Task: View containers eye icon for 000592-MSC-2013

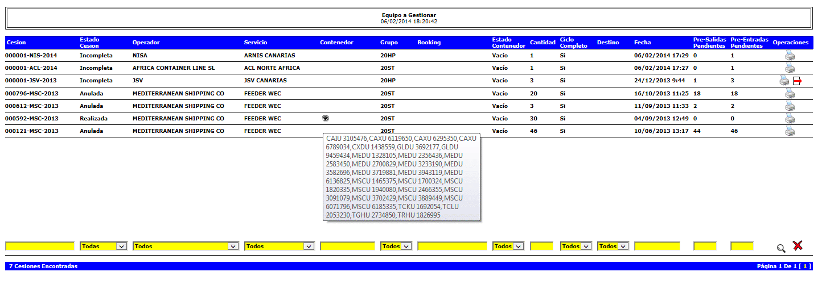Action: (x=326, y=118)
